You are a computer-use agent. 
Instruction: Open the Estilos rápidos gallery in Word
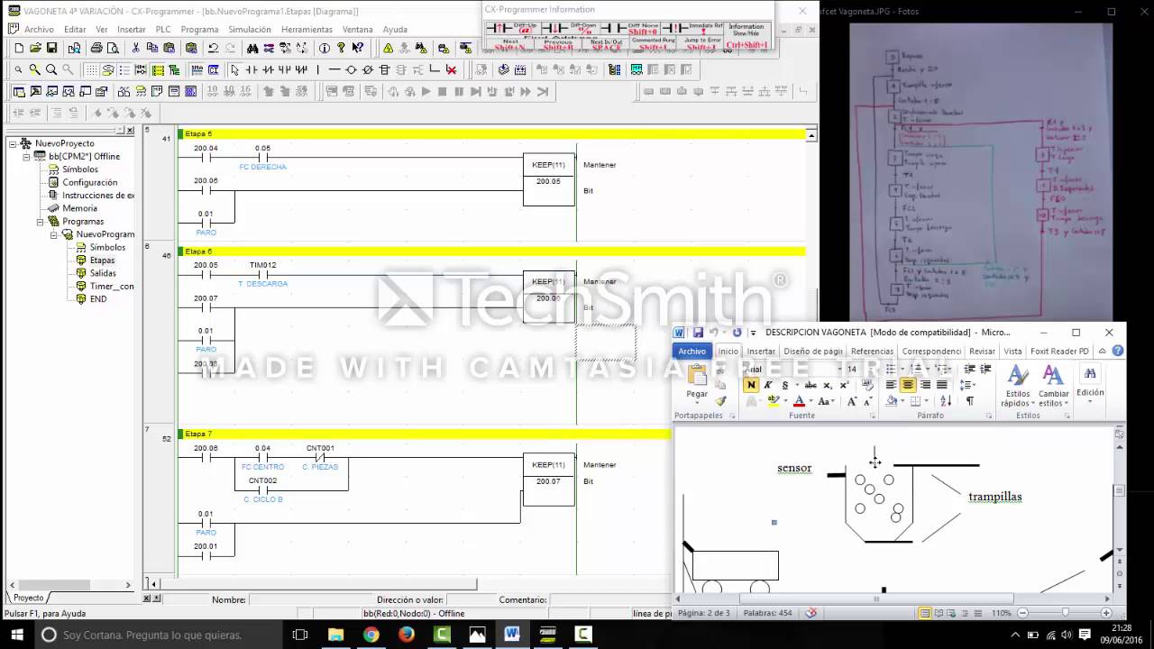tap(1018, 386)
